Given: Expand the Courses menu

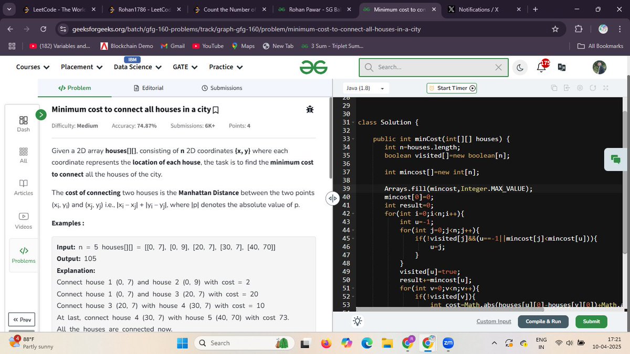Looking at the screenshot, I should tap(33, 67).
